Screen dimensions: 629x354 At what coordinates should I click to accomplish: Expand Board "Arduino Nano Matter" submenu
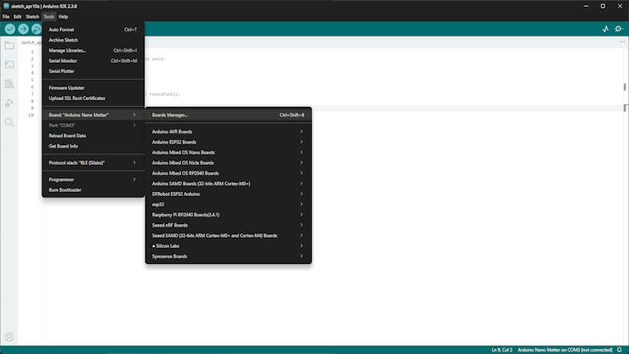pos(93,115)
